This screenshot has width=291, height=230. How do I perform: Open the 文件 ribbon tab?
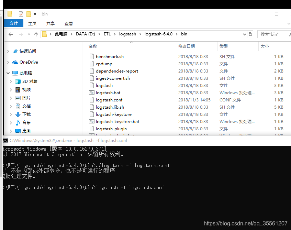point(14,23)
